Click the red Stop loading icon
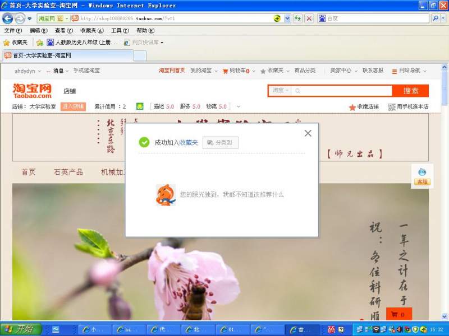The image size is (449, 336). (309, 18)
